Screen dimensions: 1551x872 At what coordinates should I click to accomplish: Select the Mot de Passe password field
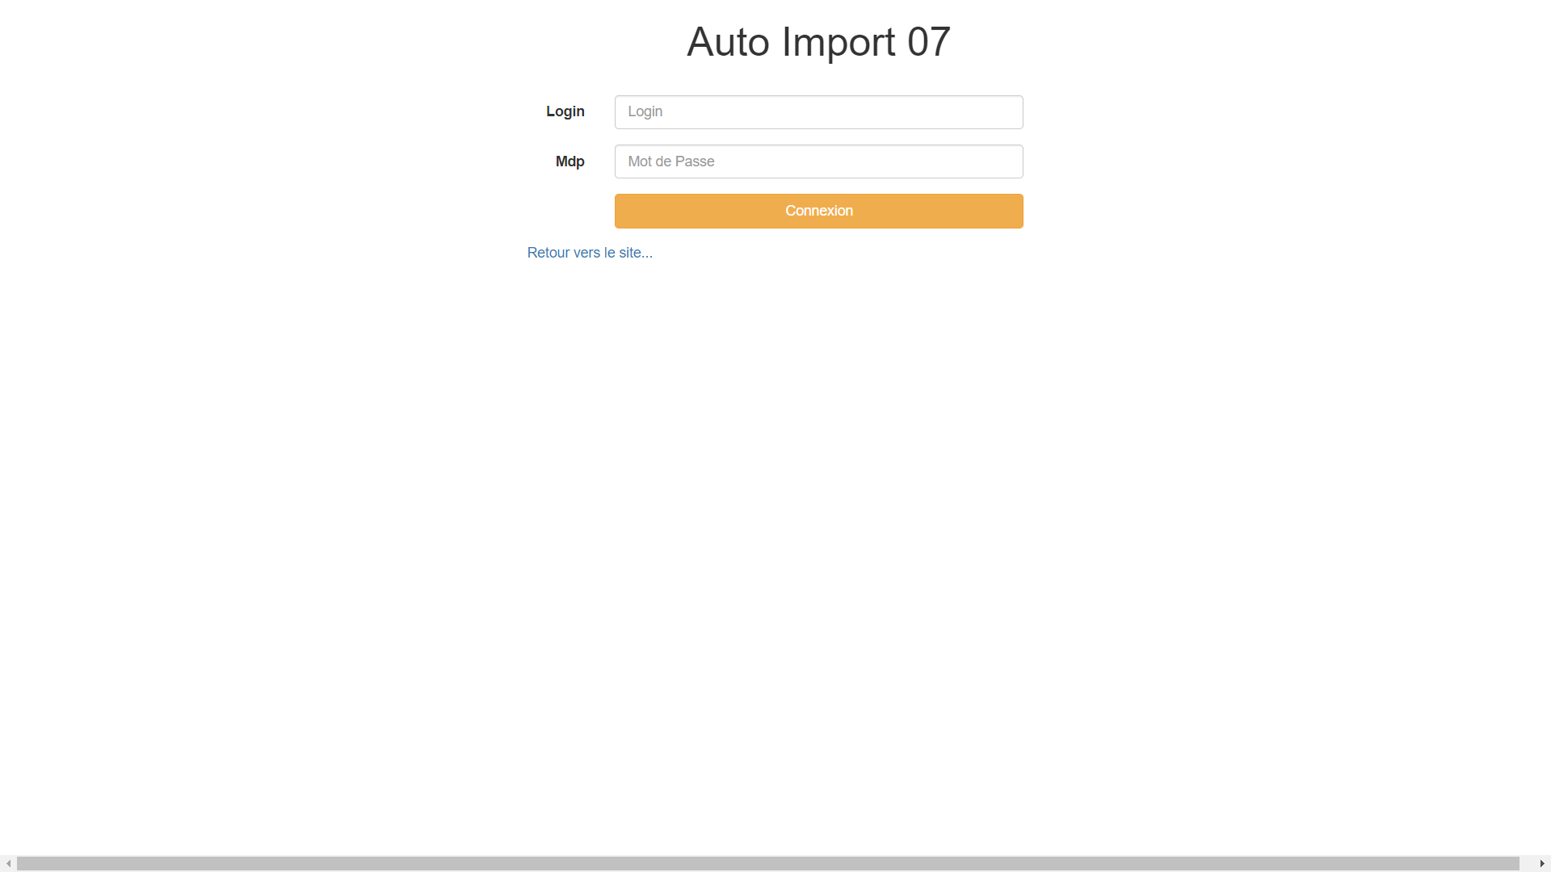coord(818,161)
